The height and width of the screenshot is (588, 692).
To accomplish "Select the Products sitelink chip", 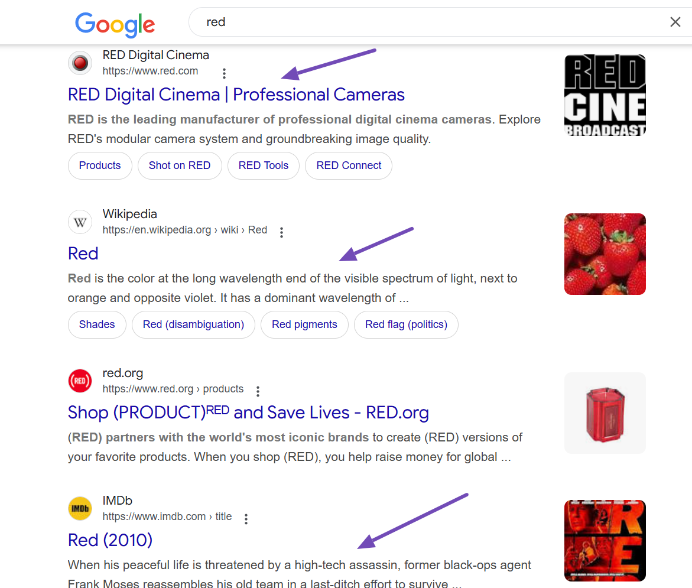I will pos(99,165).
